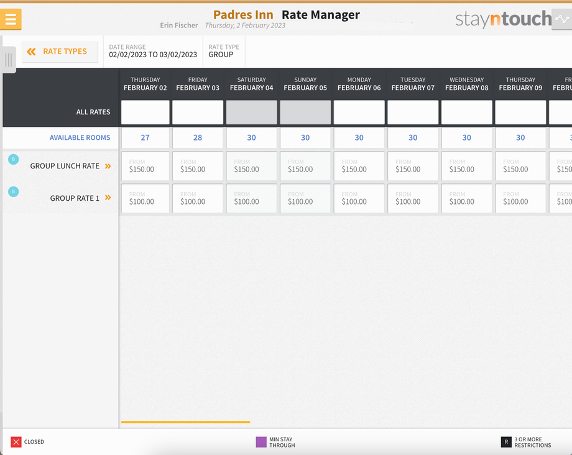Viewport: 572px width, 455px height.
Task: Open Group Rate 1 $100.00 on February 08
Action: point(466,198)
